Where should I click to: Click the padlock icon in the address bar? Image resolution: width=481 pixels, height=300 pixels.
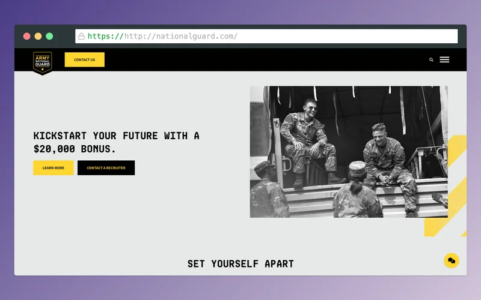tap(81, 36)
